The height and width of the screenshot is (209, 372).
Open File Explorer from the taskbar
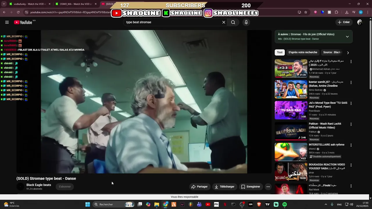pos(157,204)
